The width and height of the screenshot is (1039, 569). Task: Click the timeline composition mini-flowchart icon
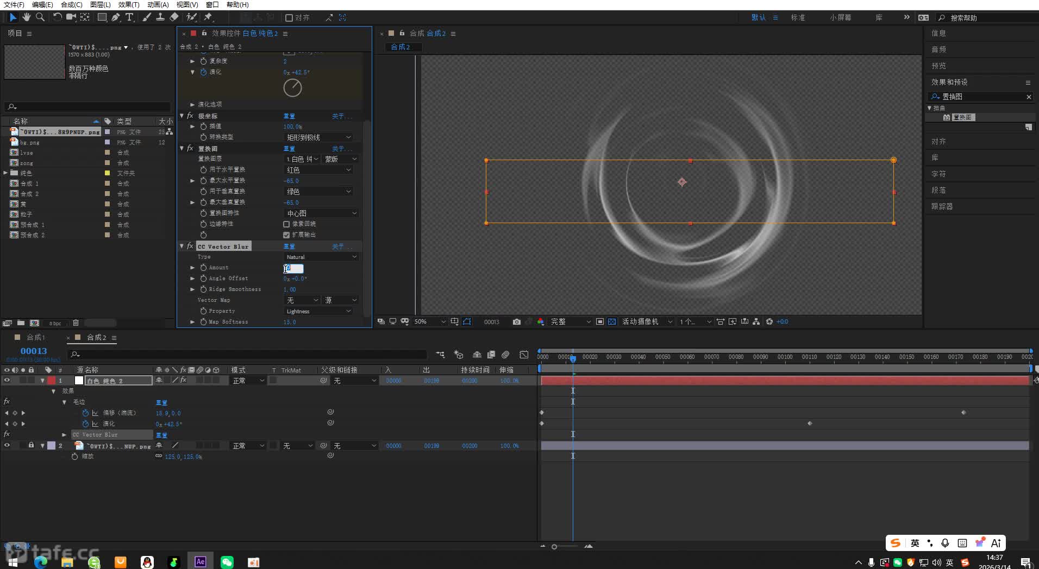440,355
